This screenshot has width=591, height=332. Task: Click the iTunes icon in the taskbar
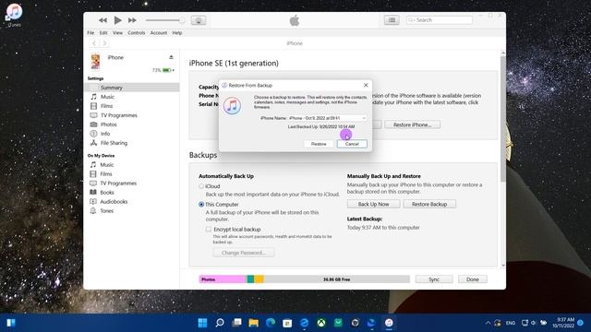coord(389,323)
